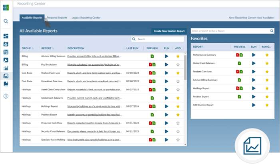Click the search magnifier in the left sidebar
The image size is (280, 164).
tap(6, 21)
